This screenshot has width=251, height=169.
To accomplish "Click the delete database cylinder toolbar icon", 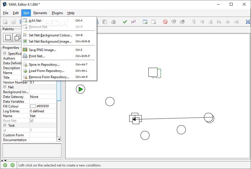I will (x=113, y=22).
